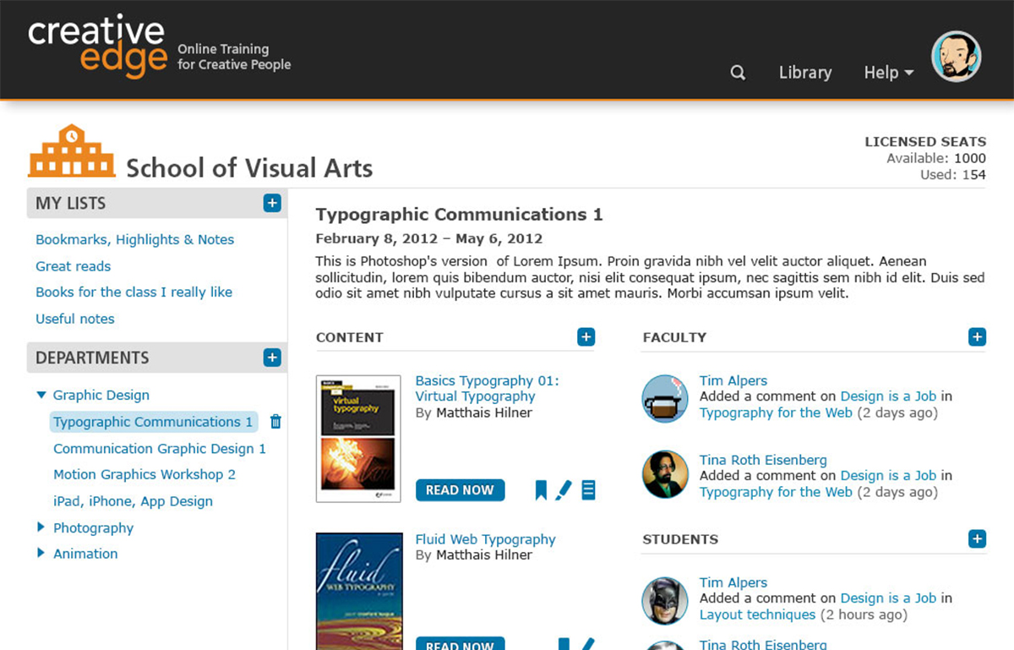Go to Library in top navigation
This screenshot has width=1014, height=650.
[805, 73]
